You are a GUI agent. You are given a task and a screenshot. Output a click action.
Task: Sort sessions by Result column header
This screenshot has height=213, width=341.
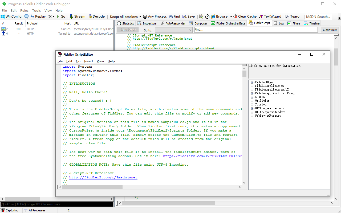(19, 23)
